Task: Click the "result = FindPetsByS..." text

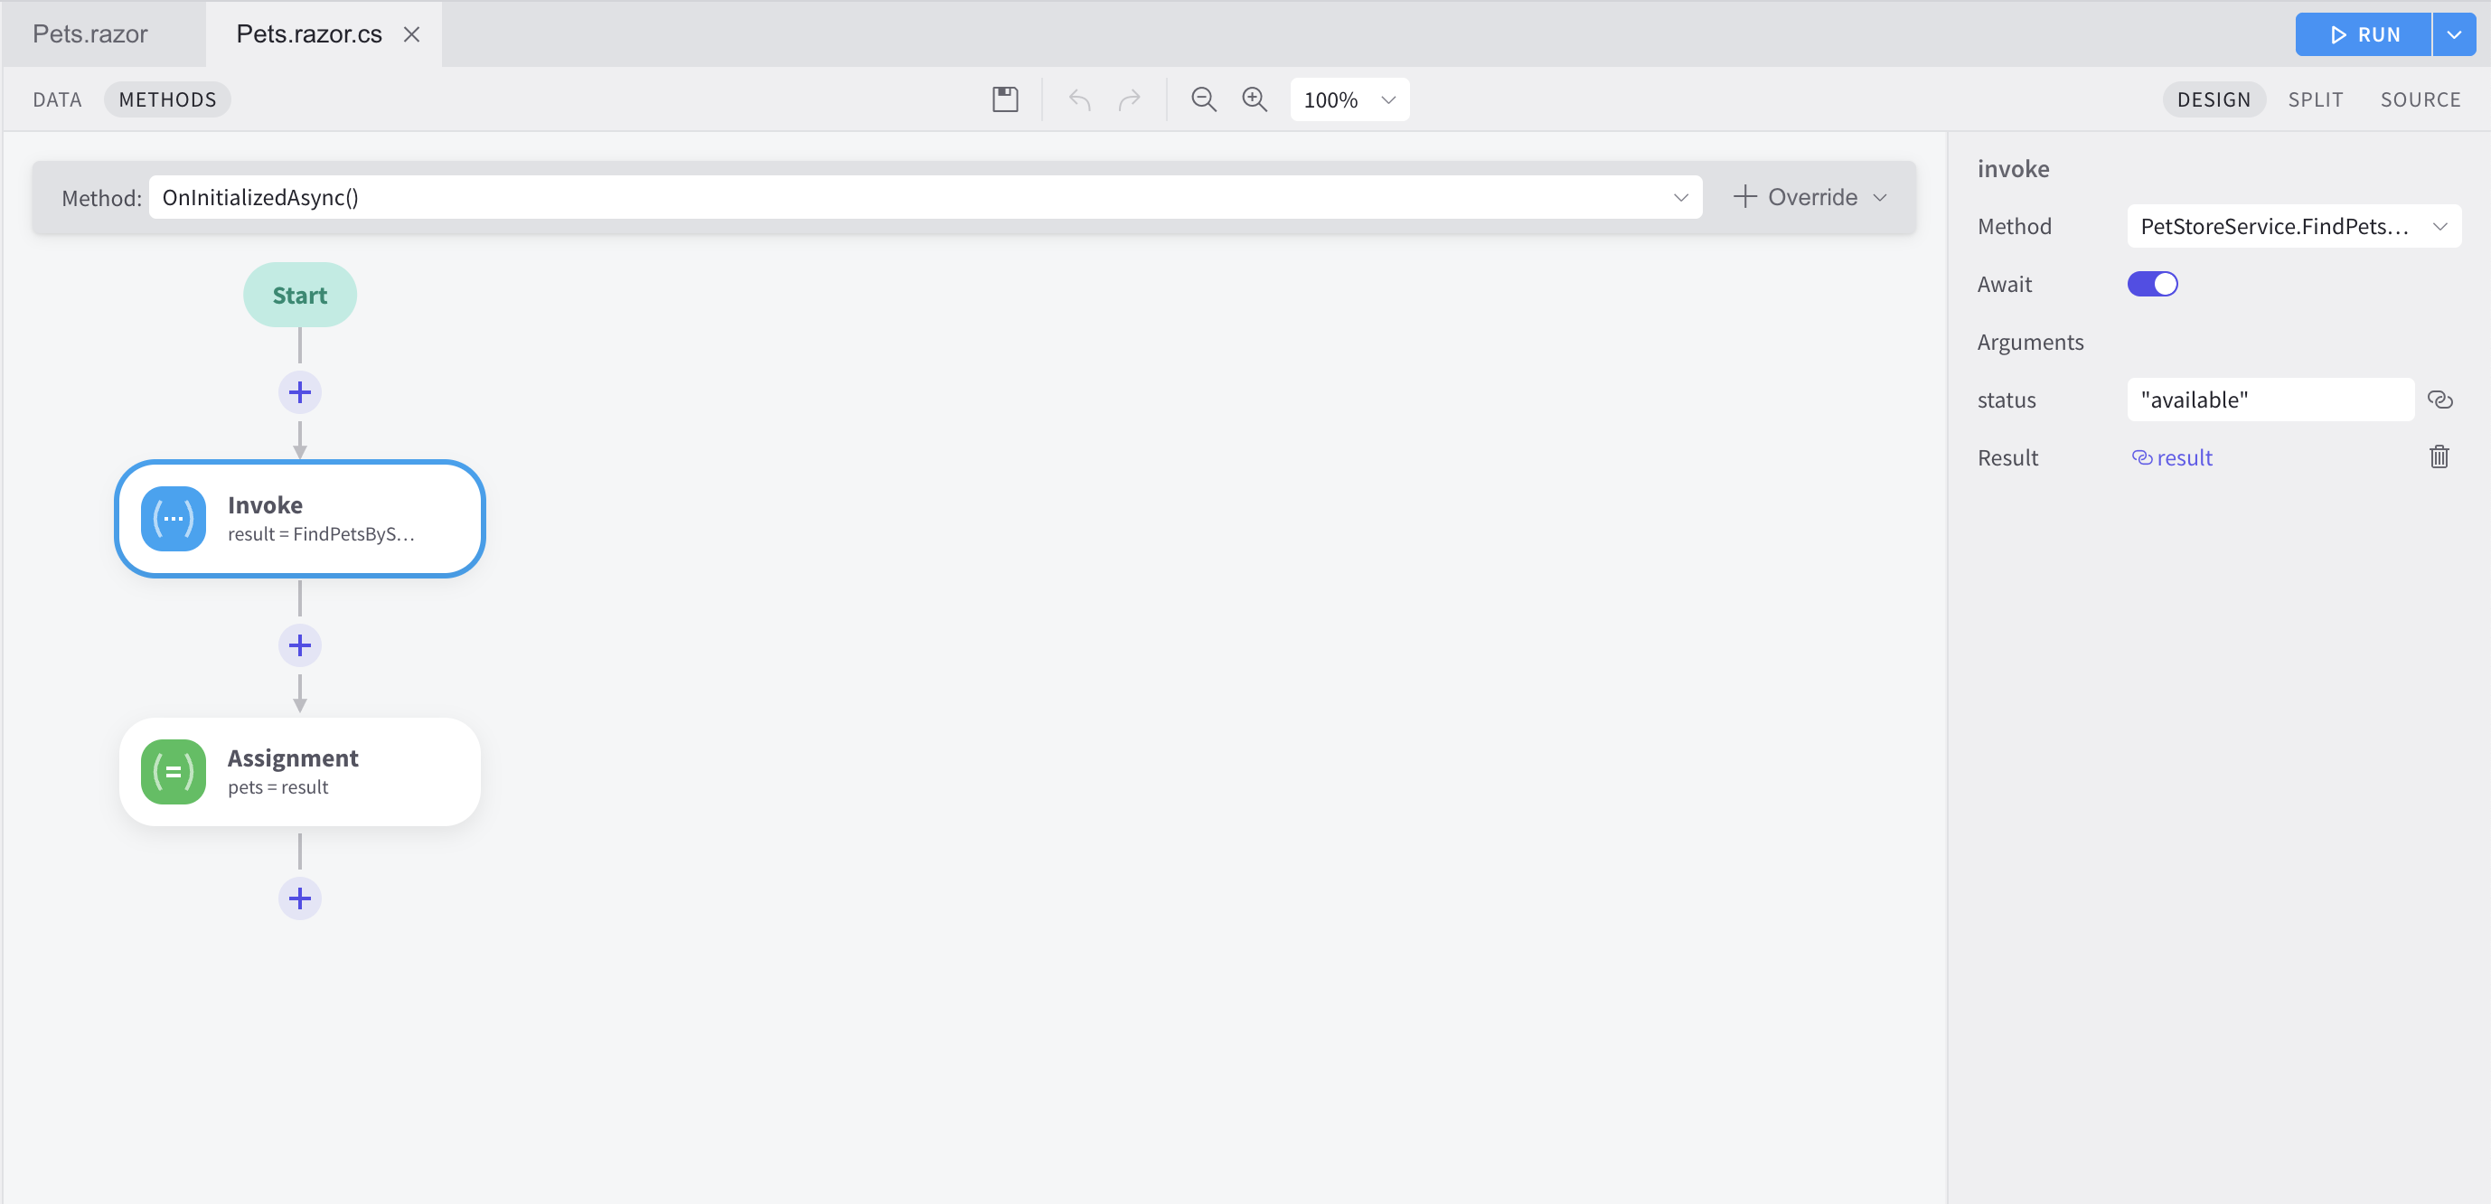Action: click(x=321, y=534)
